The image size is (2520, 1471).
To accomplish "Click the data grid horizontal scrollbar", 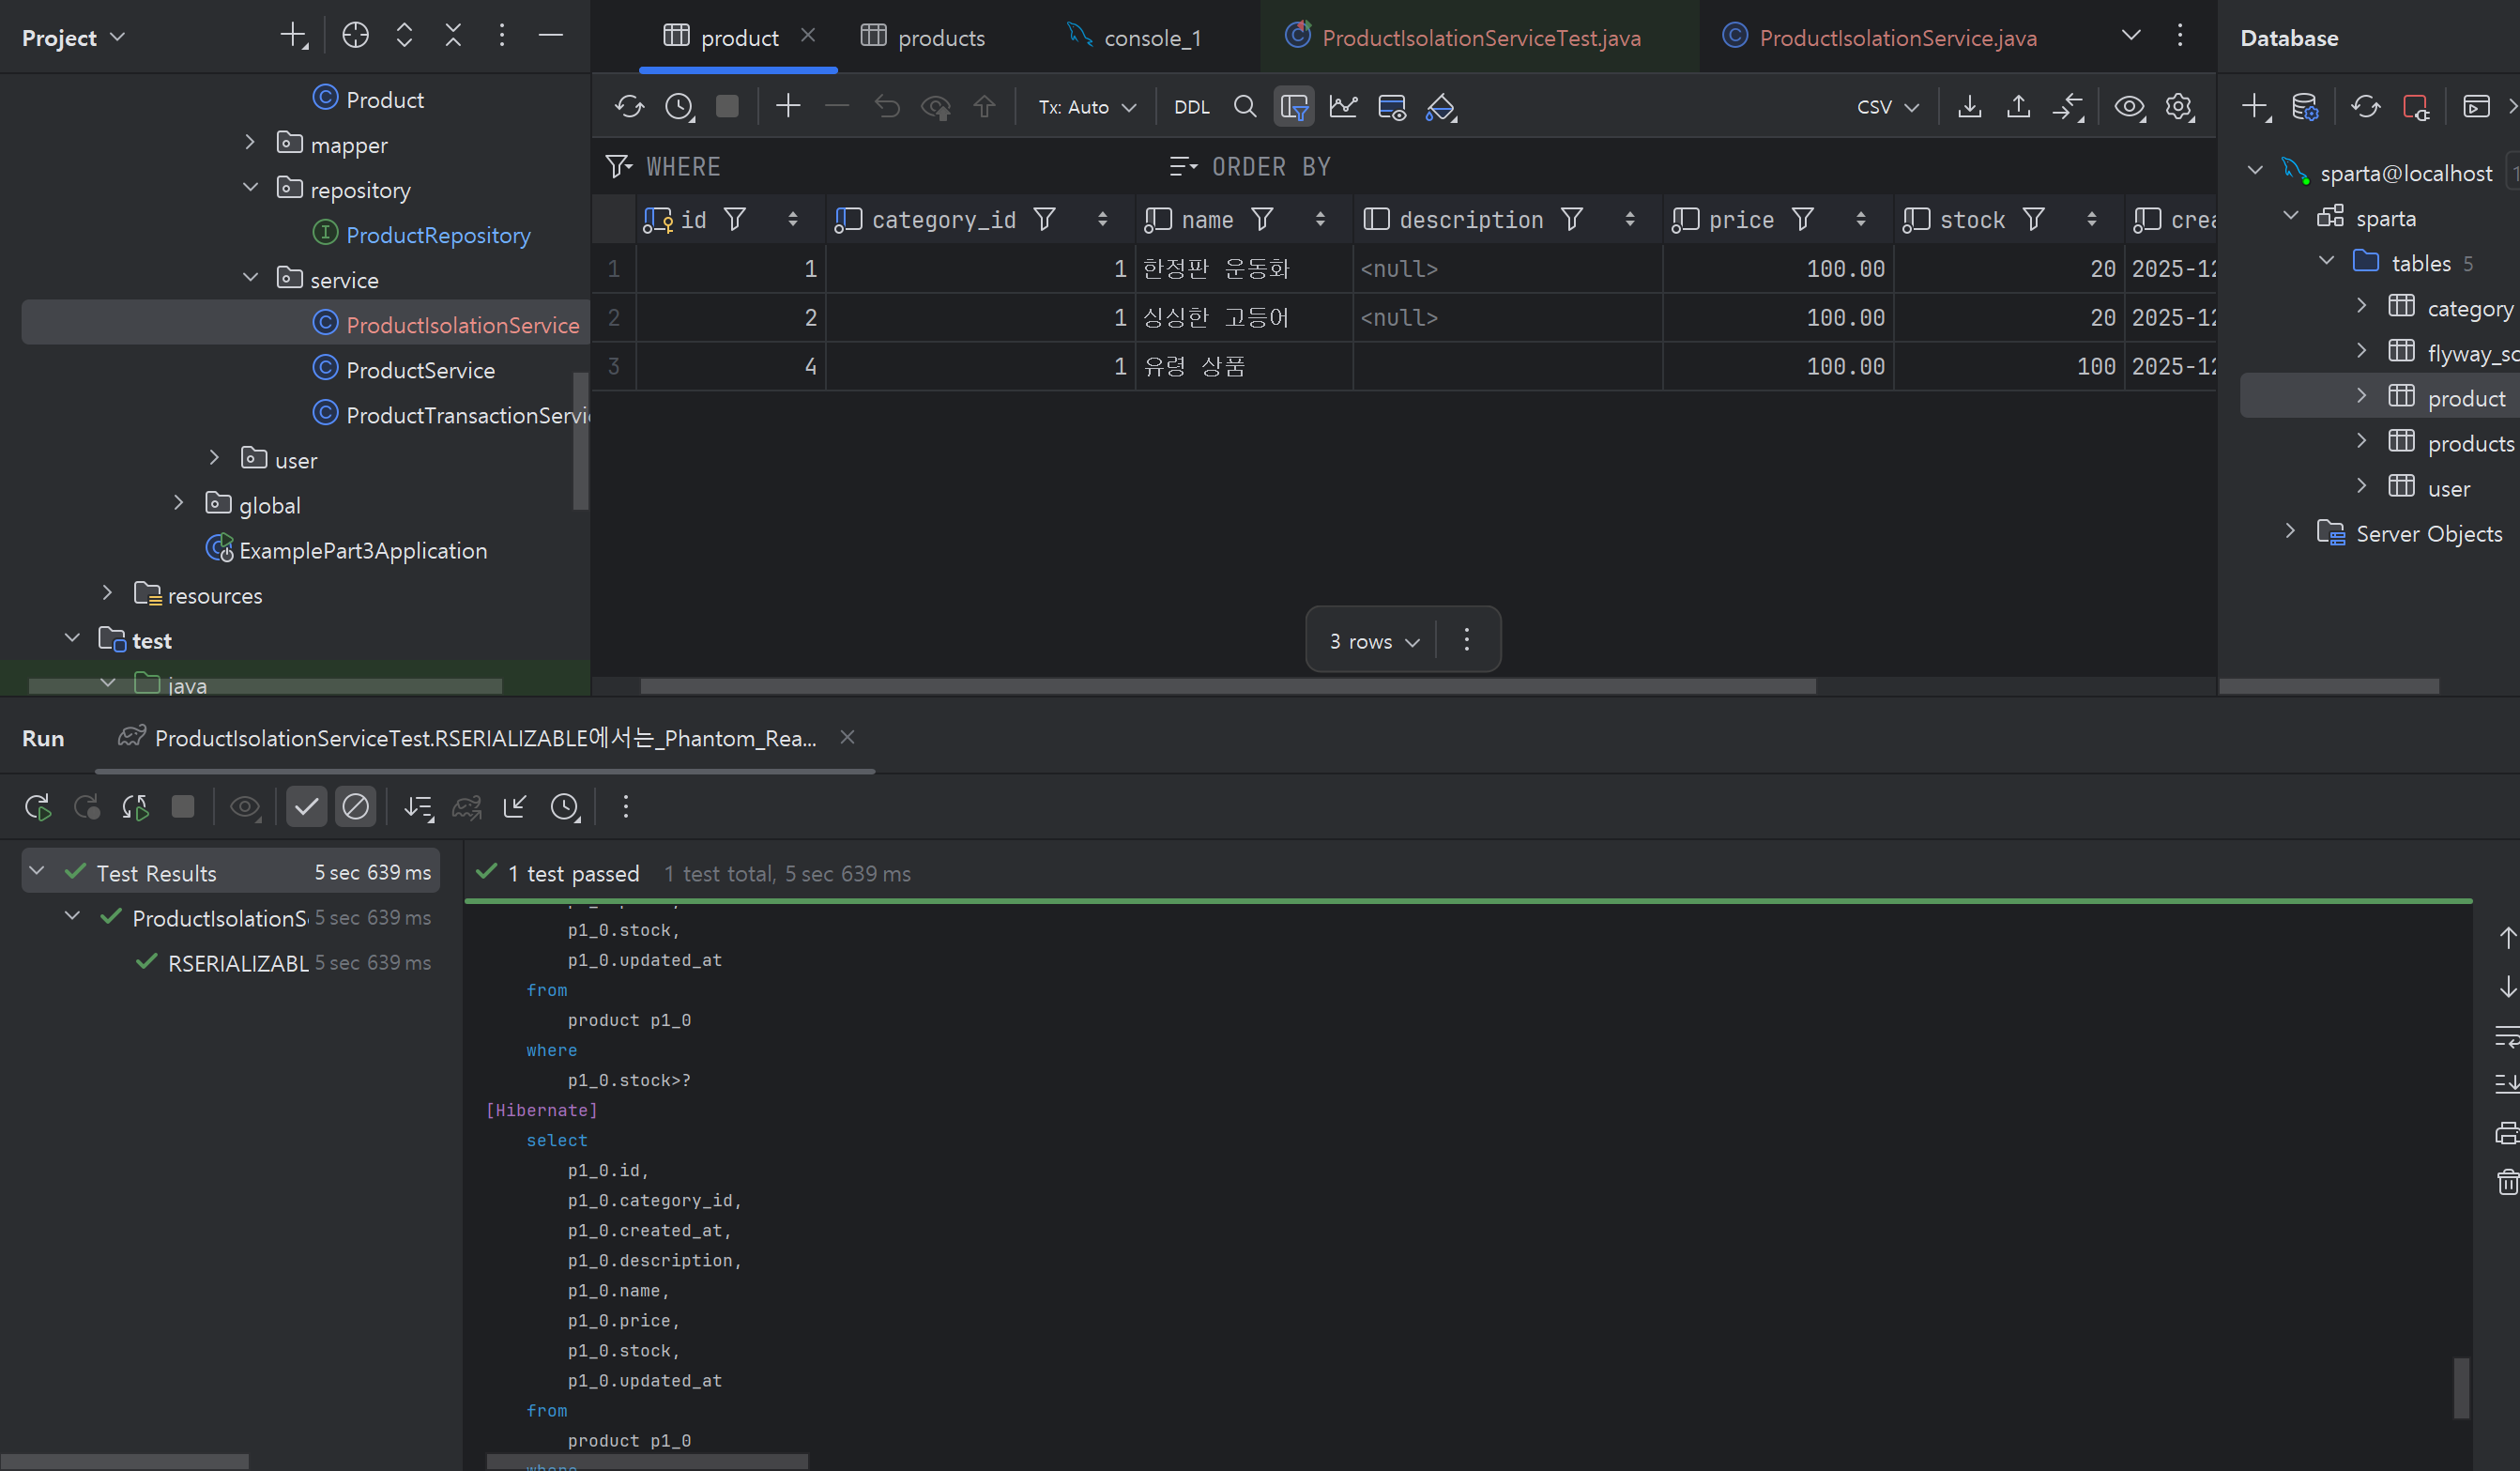I will pos(1228,686).
